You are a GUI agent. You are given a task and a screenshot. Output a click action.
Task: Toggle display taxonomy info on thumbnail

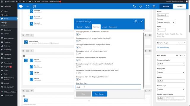[x=77, y=41]
